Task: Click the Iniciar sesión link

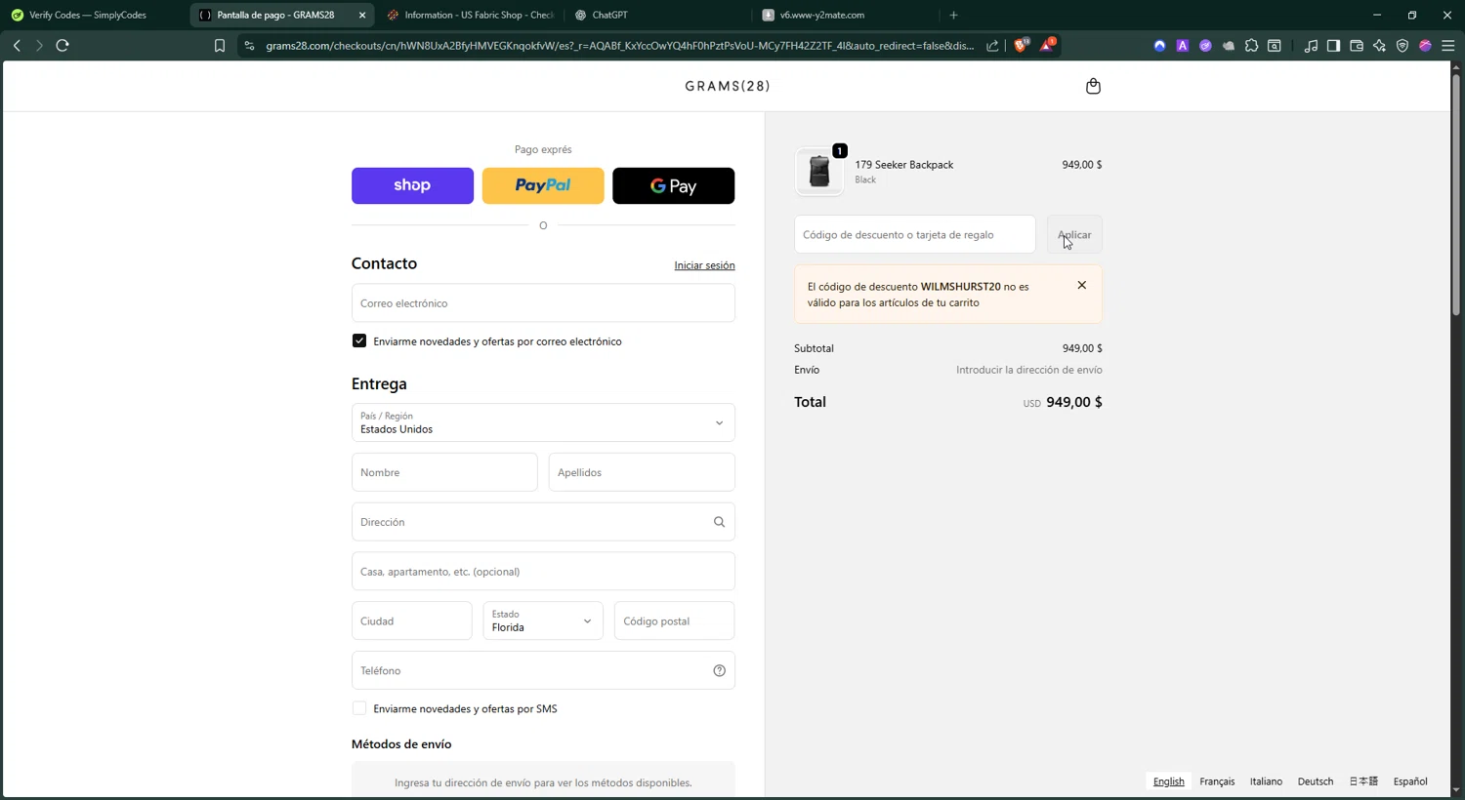Action: (x=704, y=265)
